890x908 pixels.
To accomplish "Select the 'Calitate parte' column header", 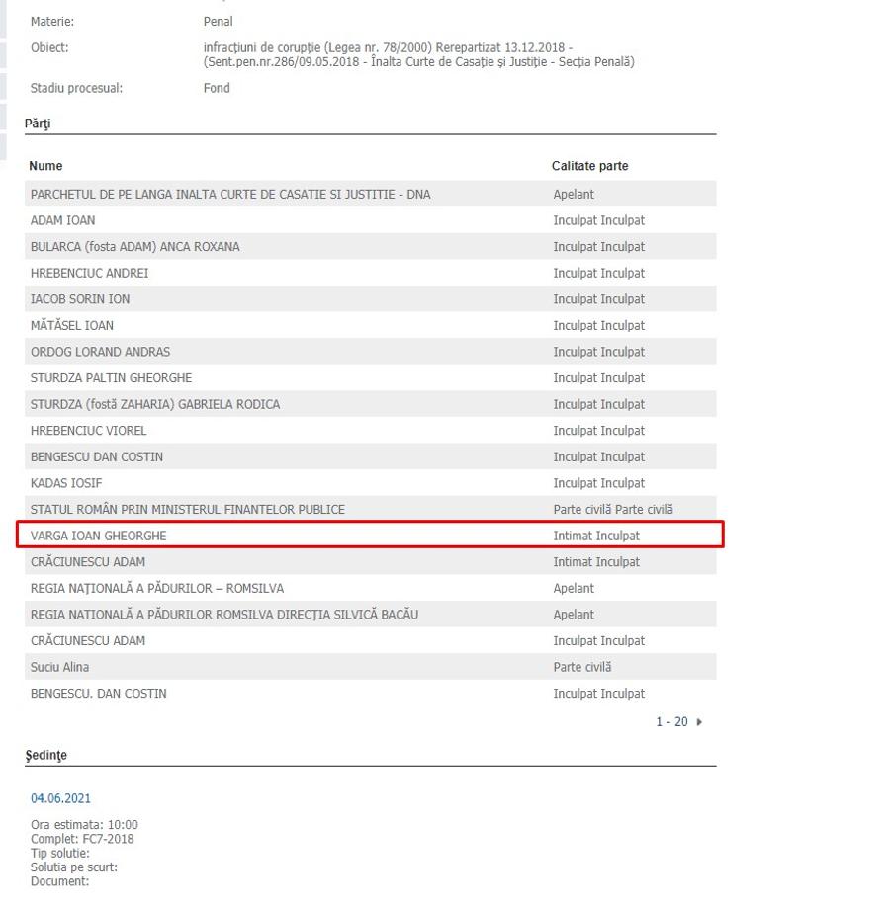I will click(589, 166).
